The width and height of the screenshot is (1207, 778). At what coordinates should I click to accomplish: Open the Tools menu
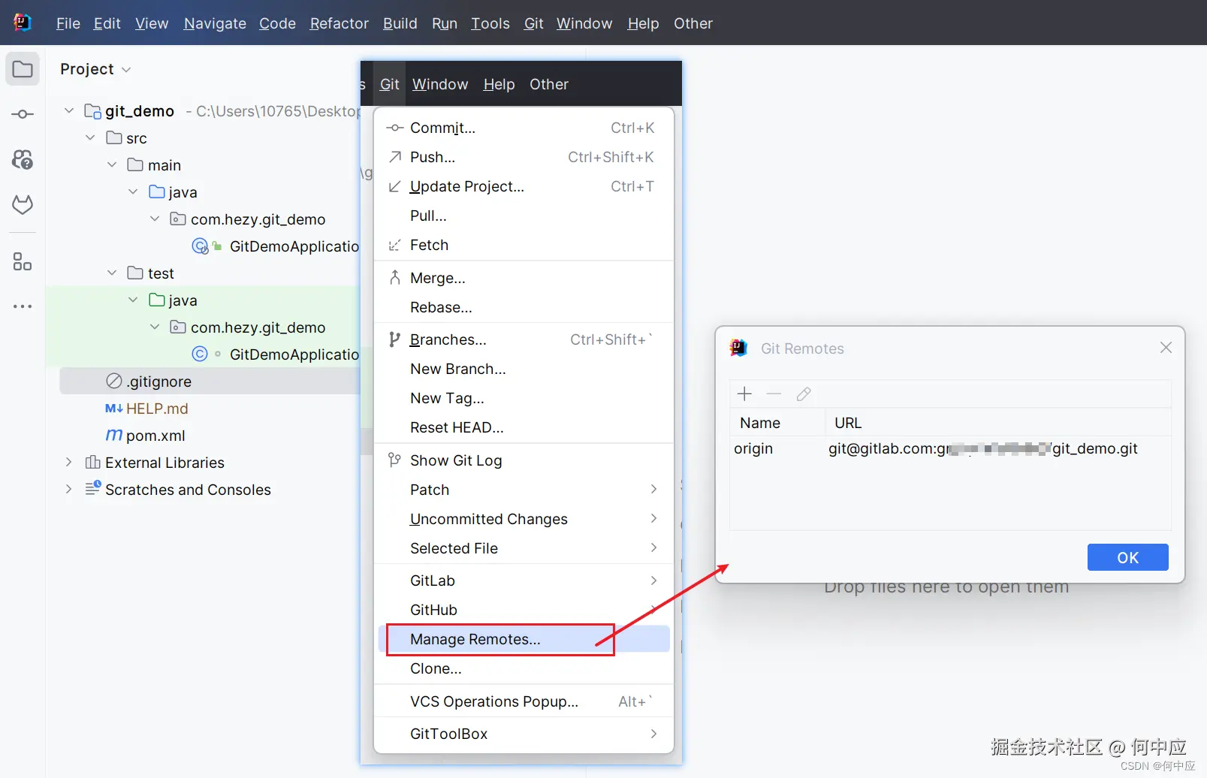tap(490, 23)
